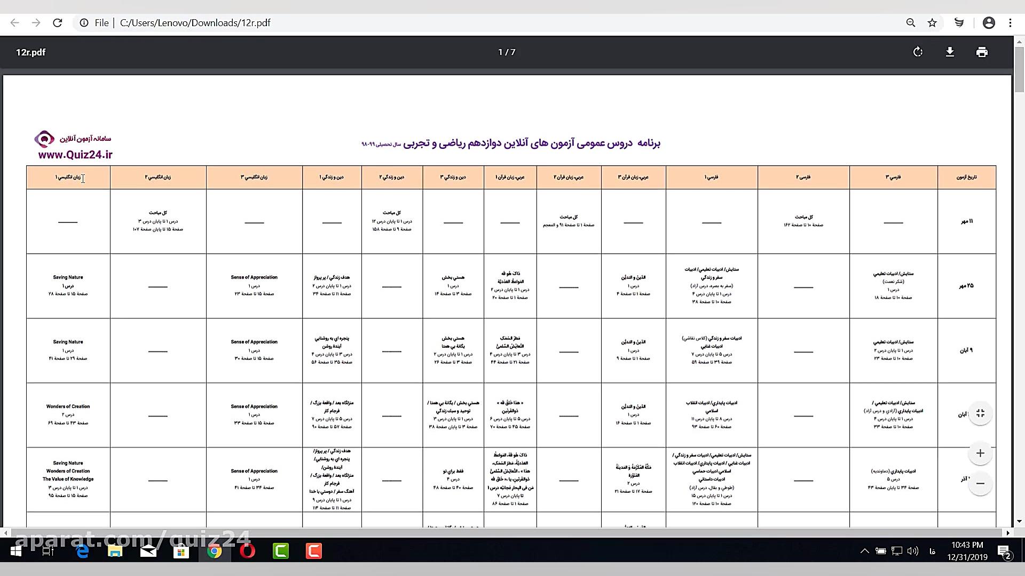Open the Start menu
Image resolution: width=1025 pixels, height=576 pixels.
[15, 551]
